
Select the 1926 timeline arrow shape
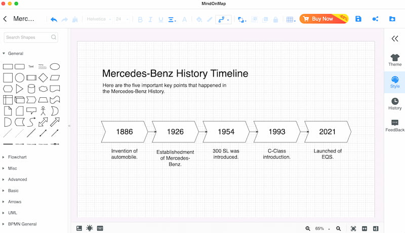175,132
